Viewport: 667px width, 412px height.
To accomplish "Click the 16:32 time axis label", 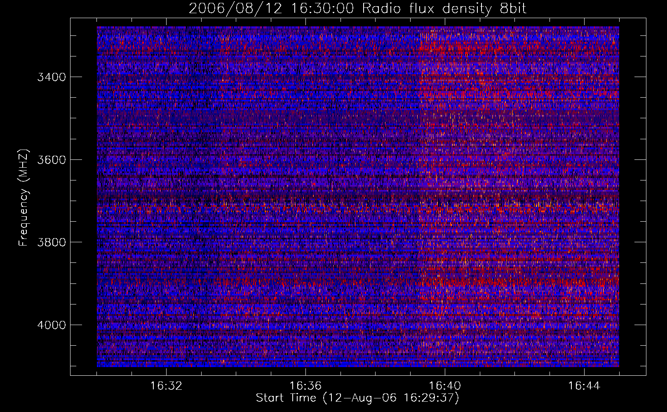I will tap(166, 386).
